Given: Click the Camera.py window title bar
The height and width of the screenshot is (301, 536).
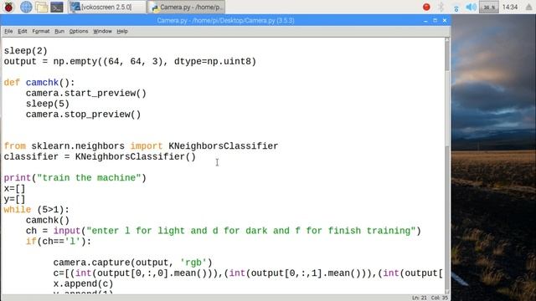Looking at the screenshot, I should tap(225, 20).
